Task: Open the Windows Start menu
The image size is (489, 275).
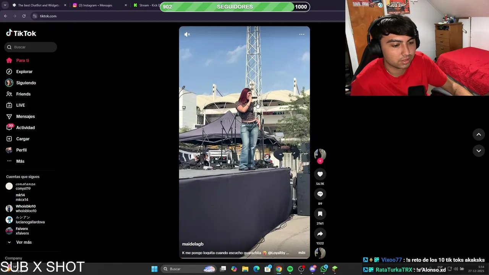Action: pos(154,269)
